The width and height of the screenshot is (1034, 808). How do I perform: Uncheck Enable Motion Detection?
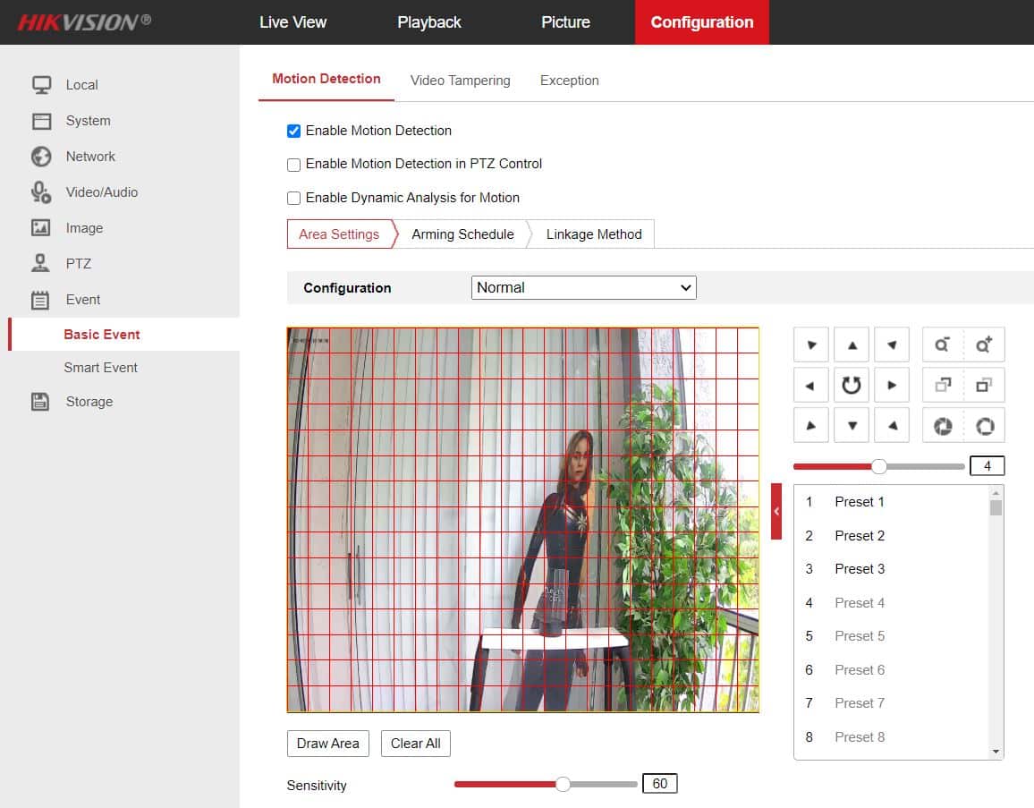point(293,131)
